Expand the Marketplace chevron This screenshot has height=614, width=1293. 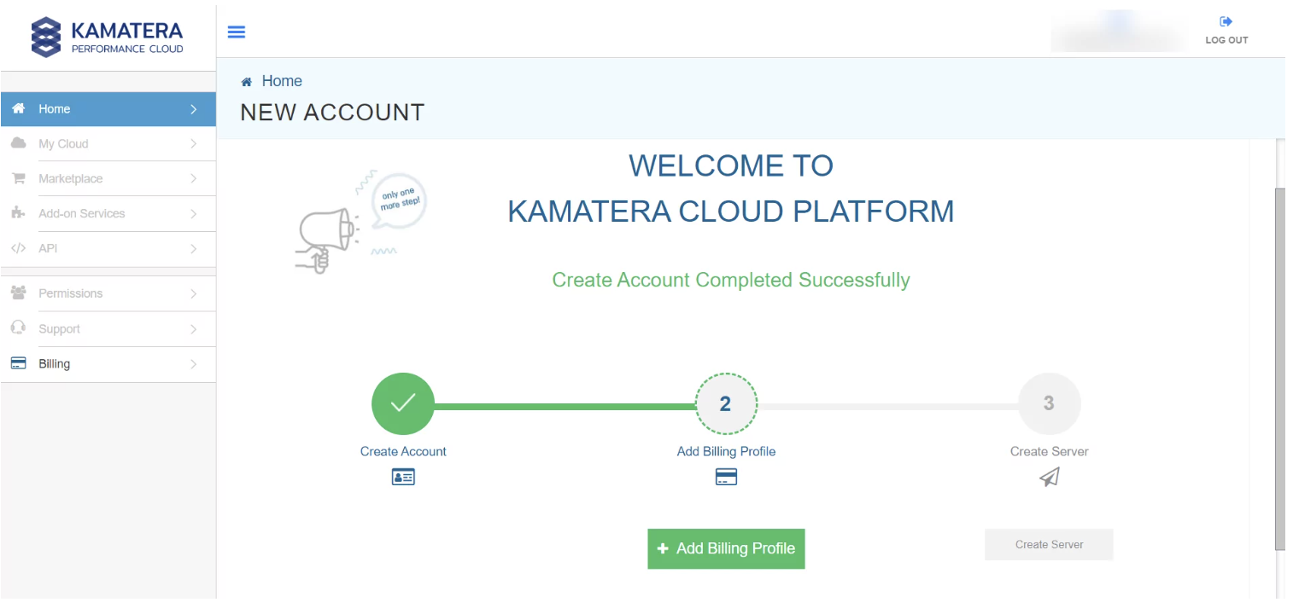(x=194, y=179)
